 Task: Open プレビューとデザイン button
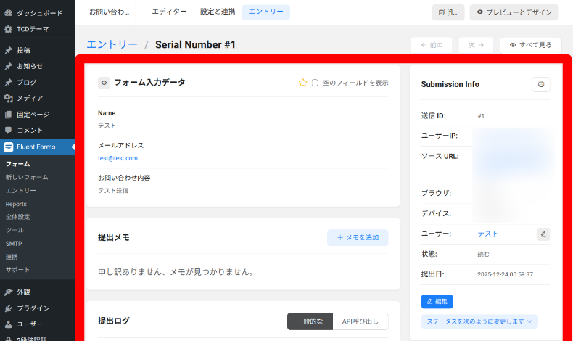pos(514,12)
